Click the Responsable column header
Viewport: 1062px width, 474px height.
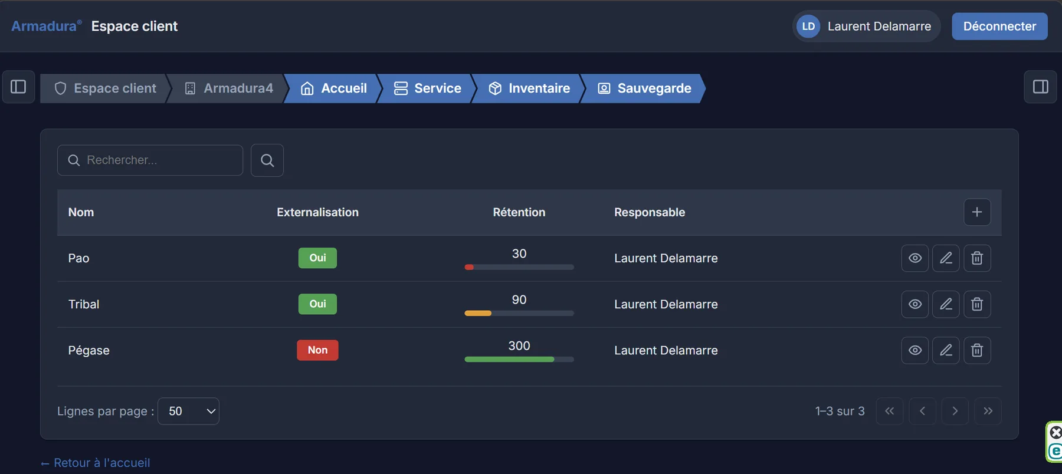pos(650,212)
